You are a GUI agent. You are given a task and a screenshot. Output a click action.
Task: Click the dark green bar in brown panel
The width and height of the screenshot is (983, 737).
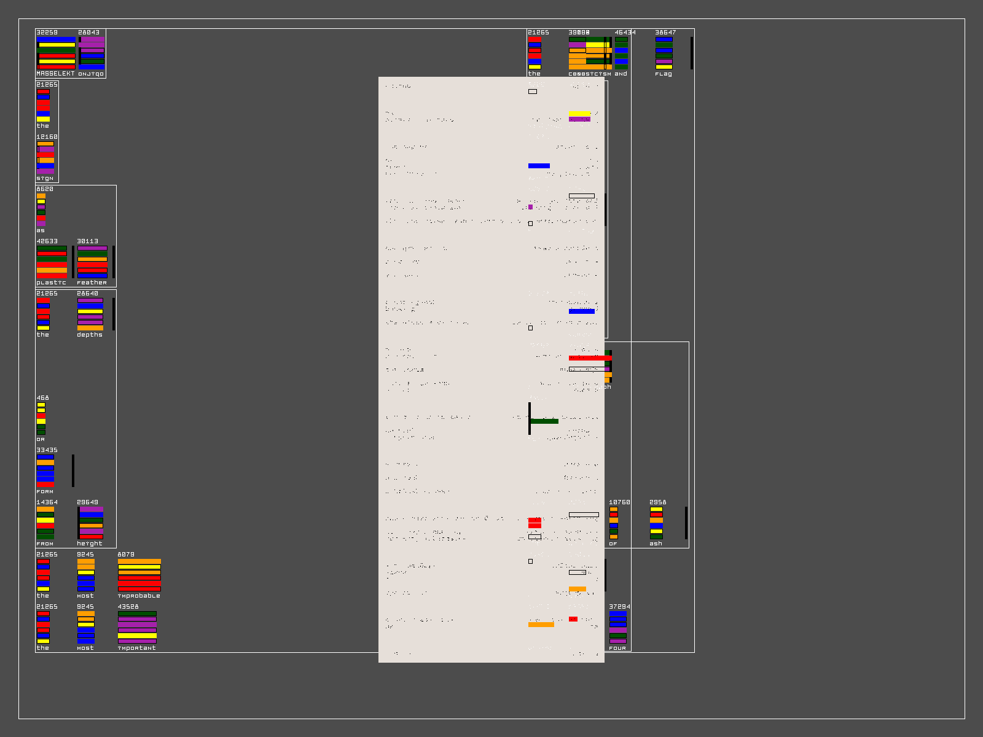(x=544, y=421)
